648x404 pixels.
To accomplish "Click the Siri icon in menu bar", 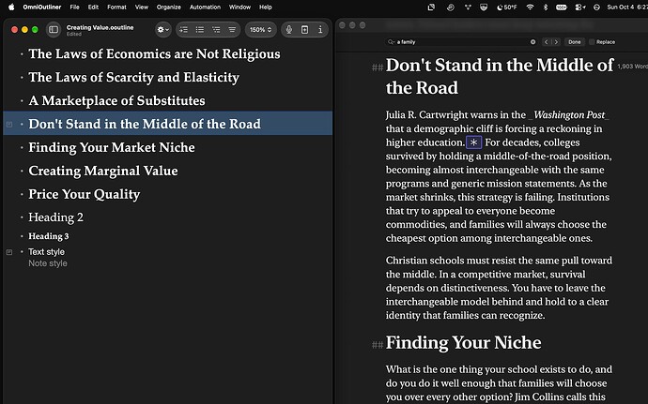I will (x=596, y=7).
